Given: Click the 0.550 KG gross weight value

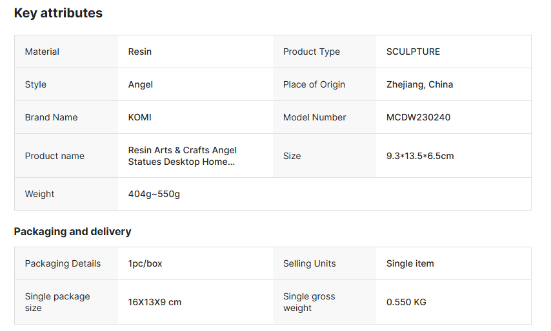Looking at the screenshot, I should (406, 302).
